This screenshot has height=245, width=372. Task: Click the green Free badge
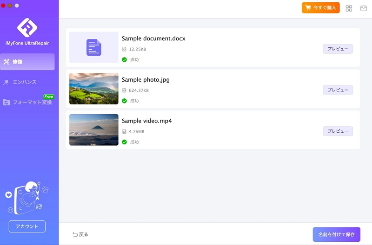coord(49,97)
